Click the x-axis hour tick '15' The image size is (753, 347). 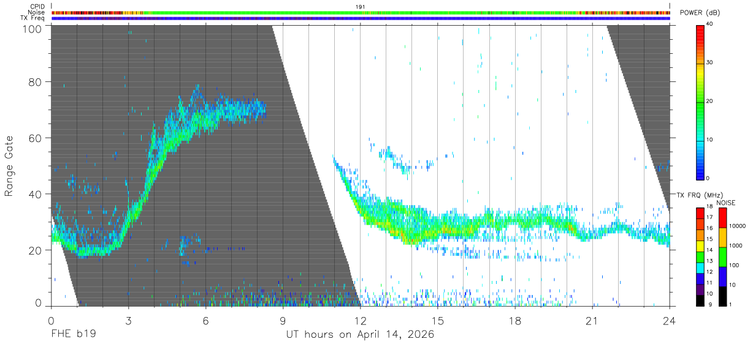tap(438, 321)
